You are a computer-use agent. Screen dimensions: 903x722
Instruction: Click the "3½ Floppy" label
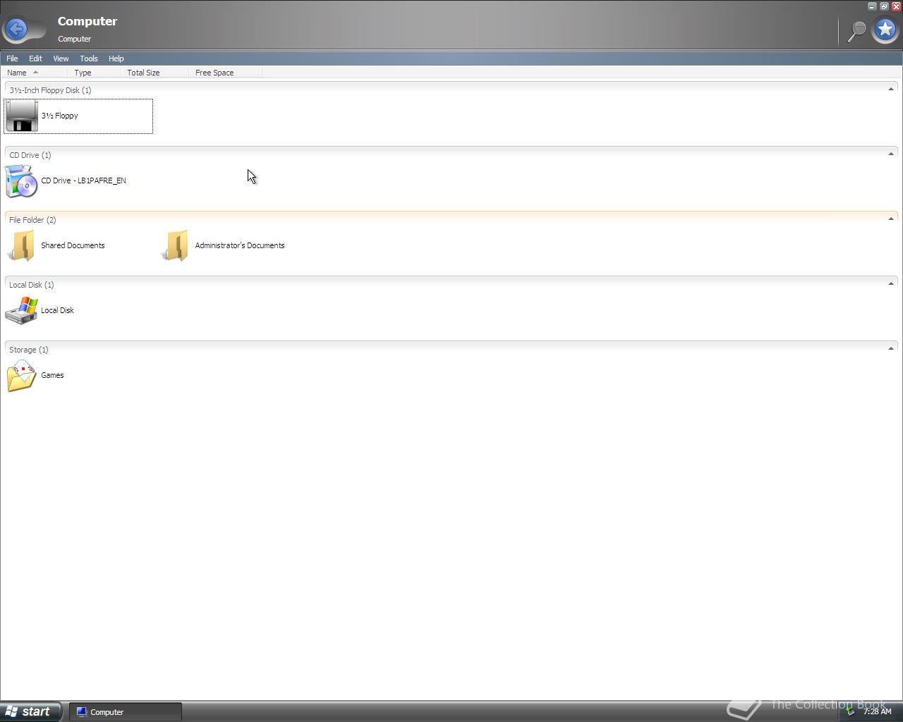tap(59, 116)
